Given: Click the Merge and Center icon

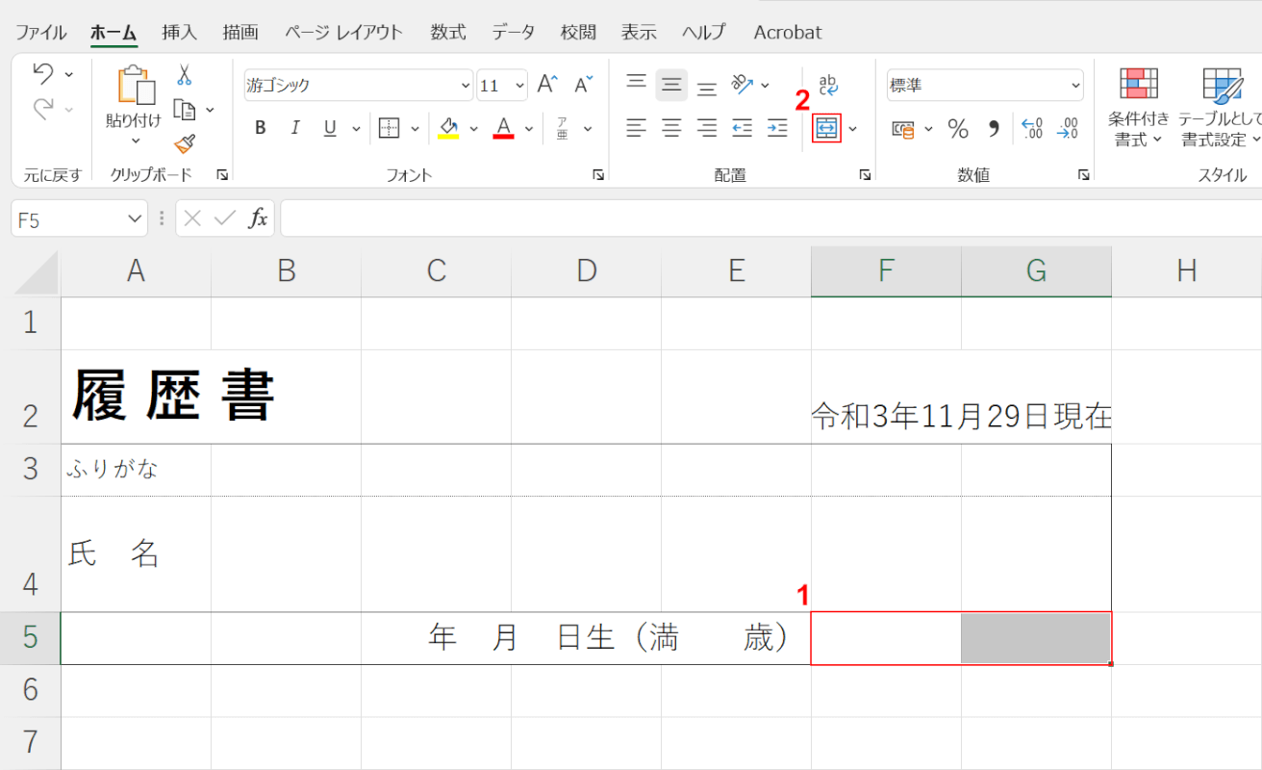Looking at the screenshot, I should pyautogui.click(x=827, y=128).
